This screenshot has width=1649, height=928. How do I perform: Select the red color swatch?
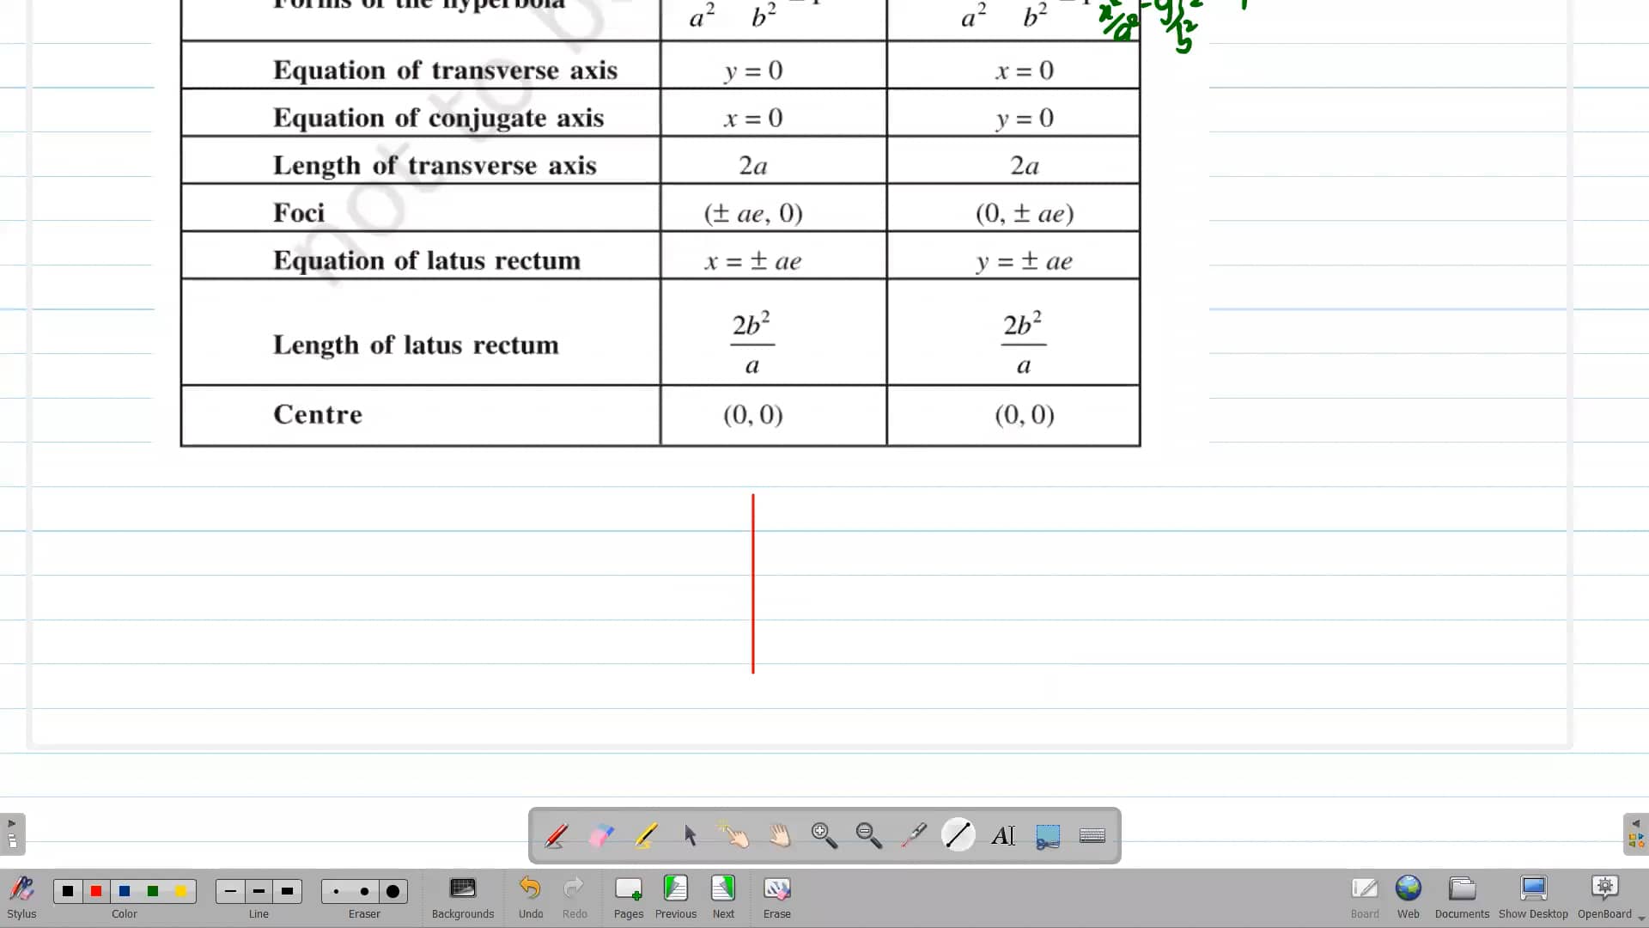coord(95,891)
